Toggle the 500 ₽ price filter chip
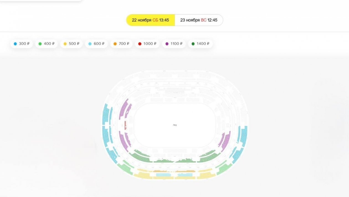 tap(71, 44)
